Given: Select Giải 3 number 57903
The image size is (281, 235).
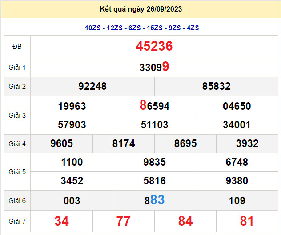Looking at the screenshot, I should point(72,125).
